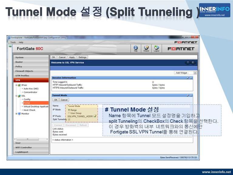The width and height of the screenshot is (233, 175).
Task: Collapse the IPsec tree node
Action: pyautogui.click(x=16, y=85)
